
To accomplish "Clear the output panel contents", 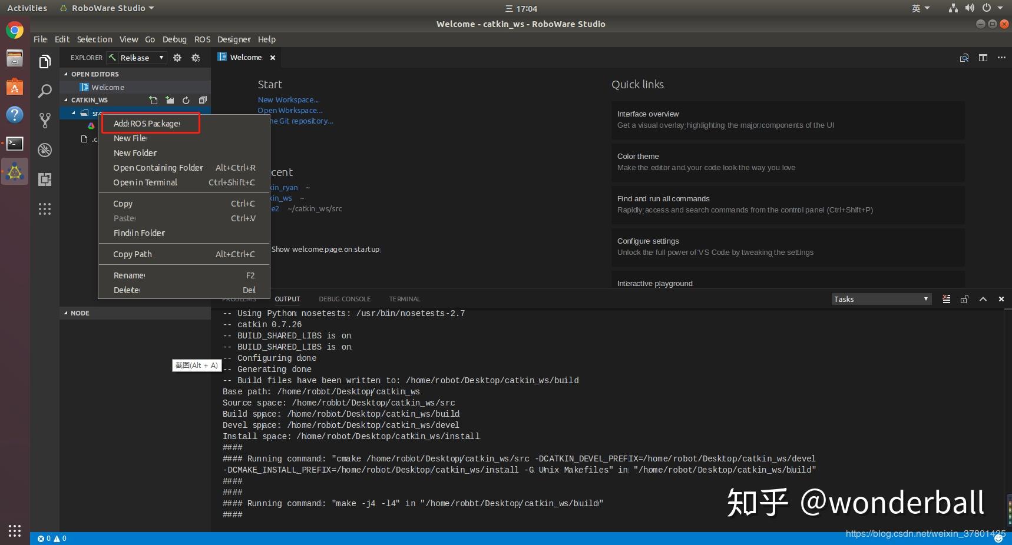I will point(946,299).
